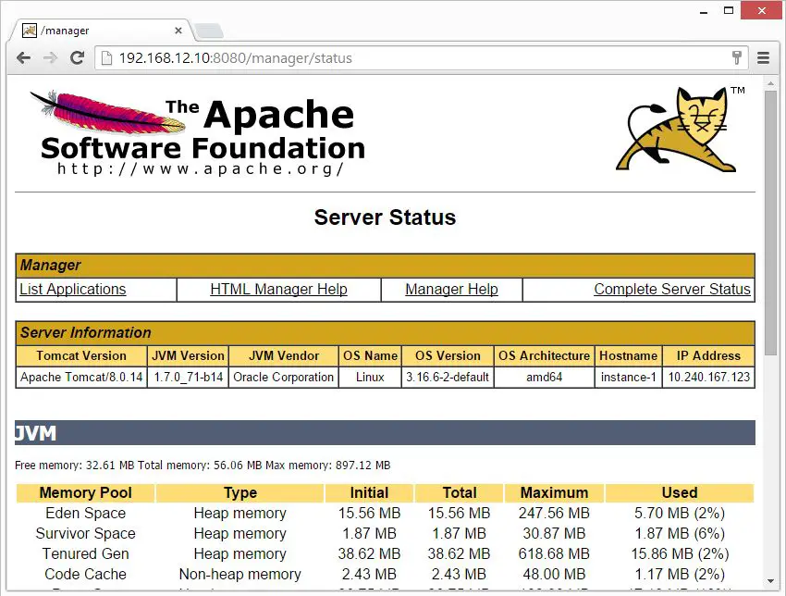
Task: Click the 48.00 MB maximum value
Action: click(554, 574)
